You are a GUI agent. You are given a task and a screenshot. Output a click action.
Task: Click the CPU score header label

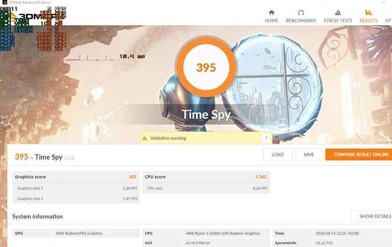(x=155, y=177)
